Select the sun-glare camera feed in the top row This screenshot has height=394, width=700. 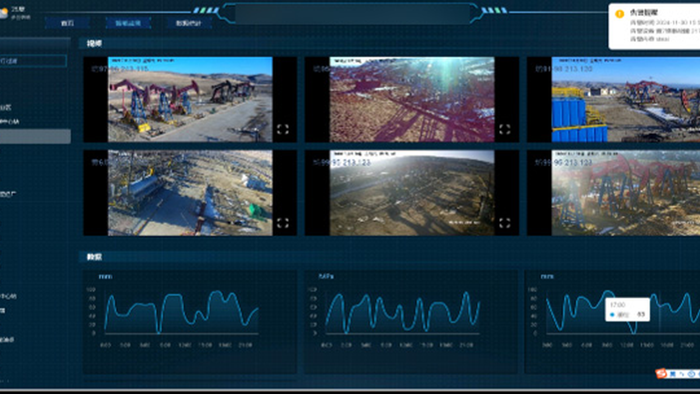pyautogui.click(x=412, y=99)
